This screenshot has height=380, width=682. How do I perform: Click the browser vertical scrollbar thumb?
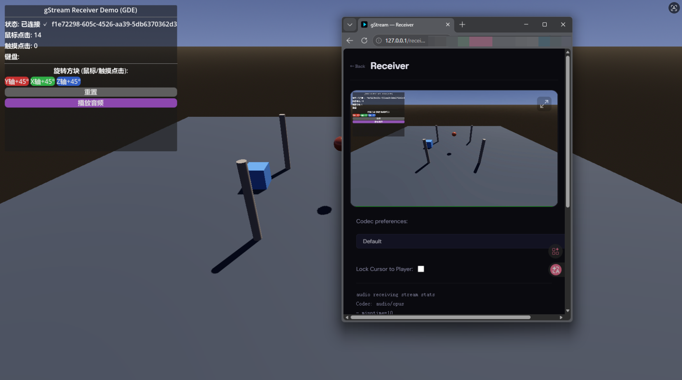click(x=568, y=132)
